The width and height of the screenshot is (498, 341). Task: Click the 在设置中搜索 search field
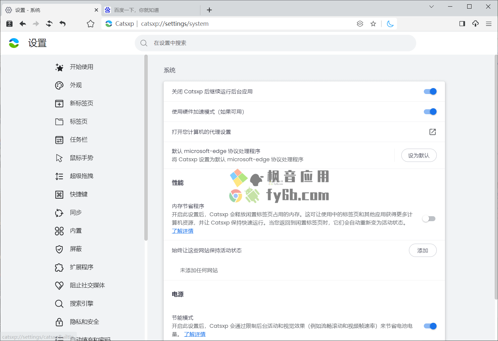click(275, 43)
